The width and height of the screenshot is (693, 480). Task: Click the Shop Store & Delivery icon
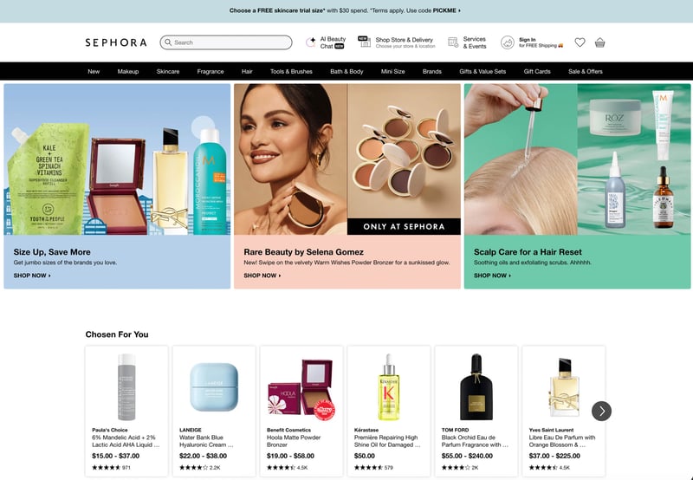coord(364,42)
